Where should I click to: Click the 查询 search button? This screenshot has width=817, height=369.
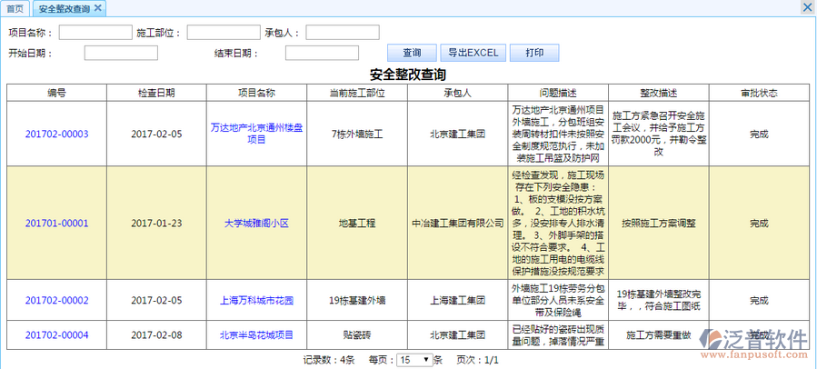(412, 53)
